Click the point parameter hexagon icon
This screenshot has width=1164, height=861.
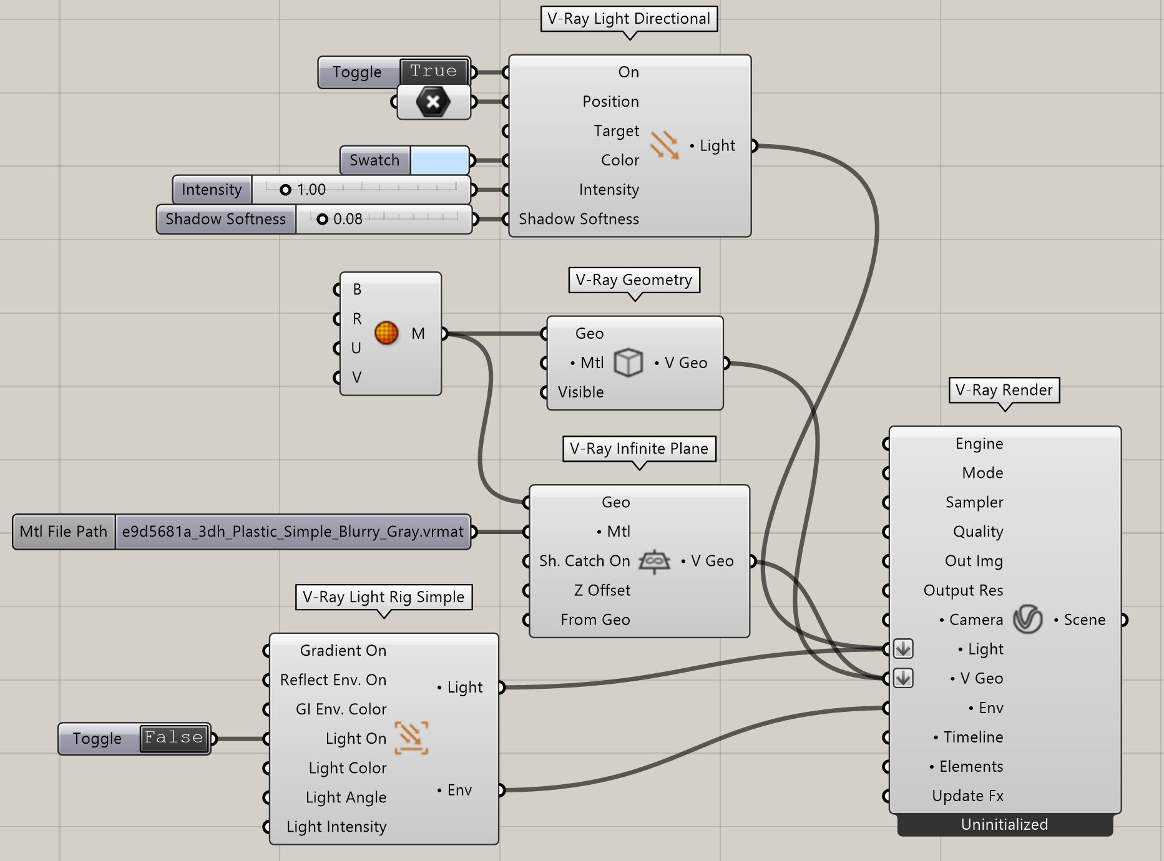point(433,102)
